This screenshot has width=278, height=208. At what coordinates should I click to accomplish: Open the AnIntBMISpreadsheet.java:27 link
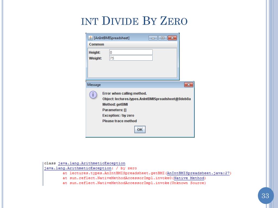click(x=198, y=173)
